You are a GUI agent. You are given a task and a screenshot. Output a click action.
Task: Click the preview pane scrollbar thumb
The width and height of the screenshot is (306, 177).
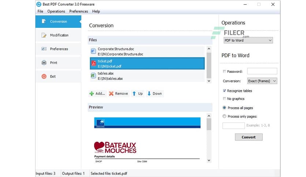(209, 124)
